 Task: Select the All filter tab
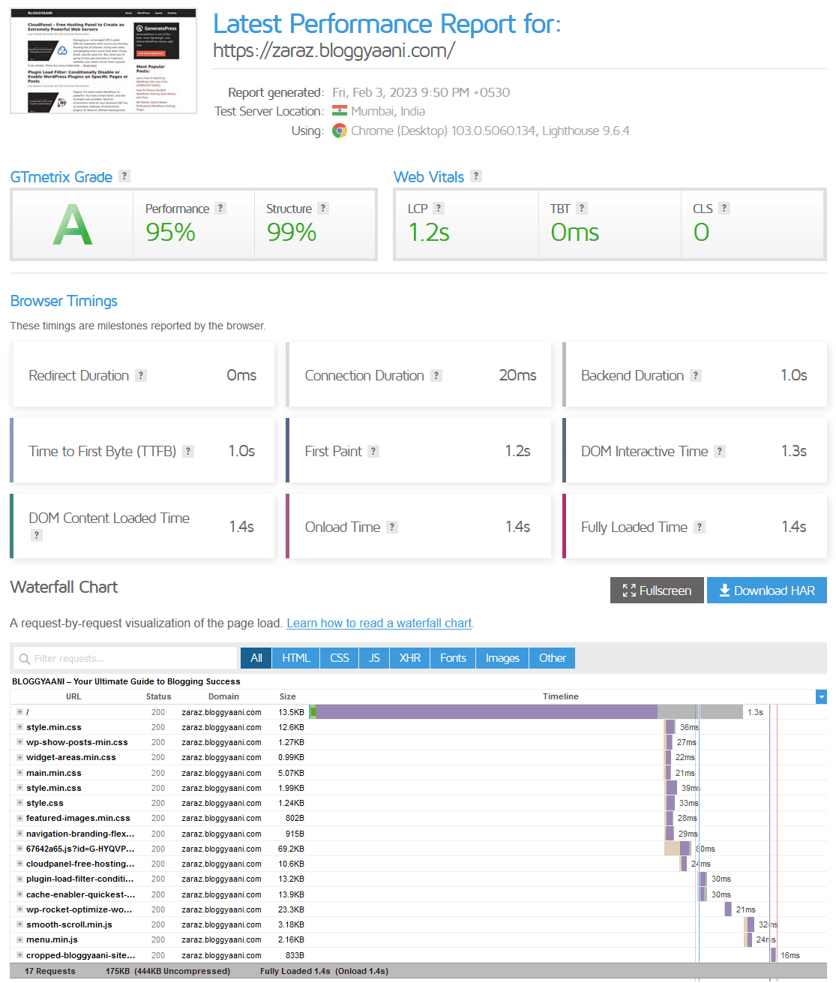(x=256, y=658)
